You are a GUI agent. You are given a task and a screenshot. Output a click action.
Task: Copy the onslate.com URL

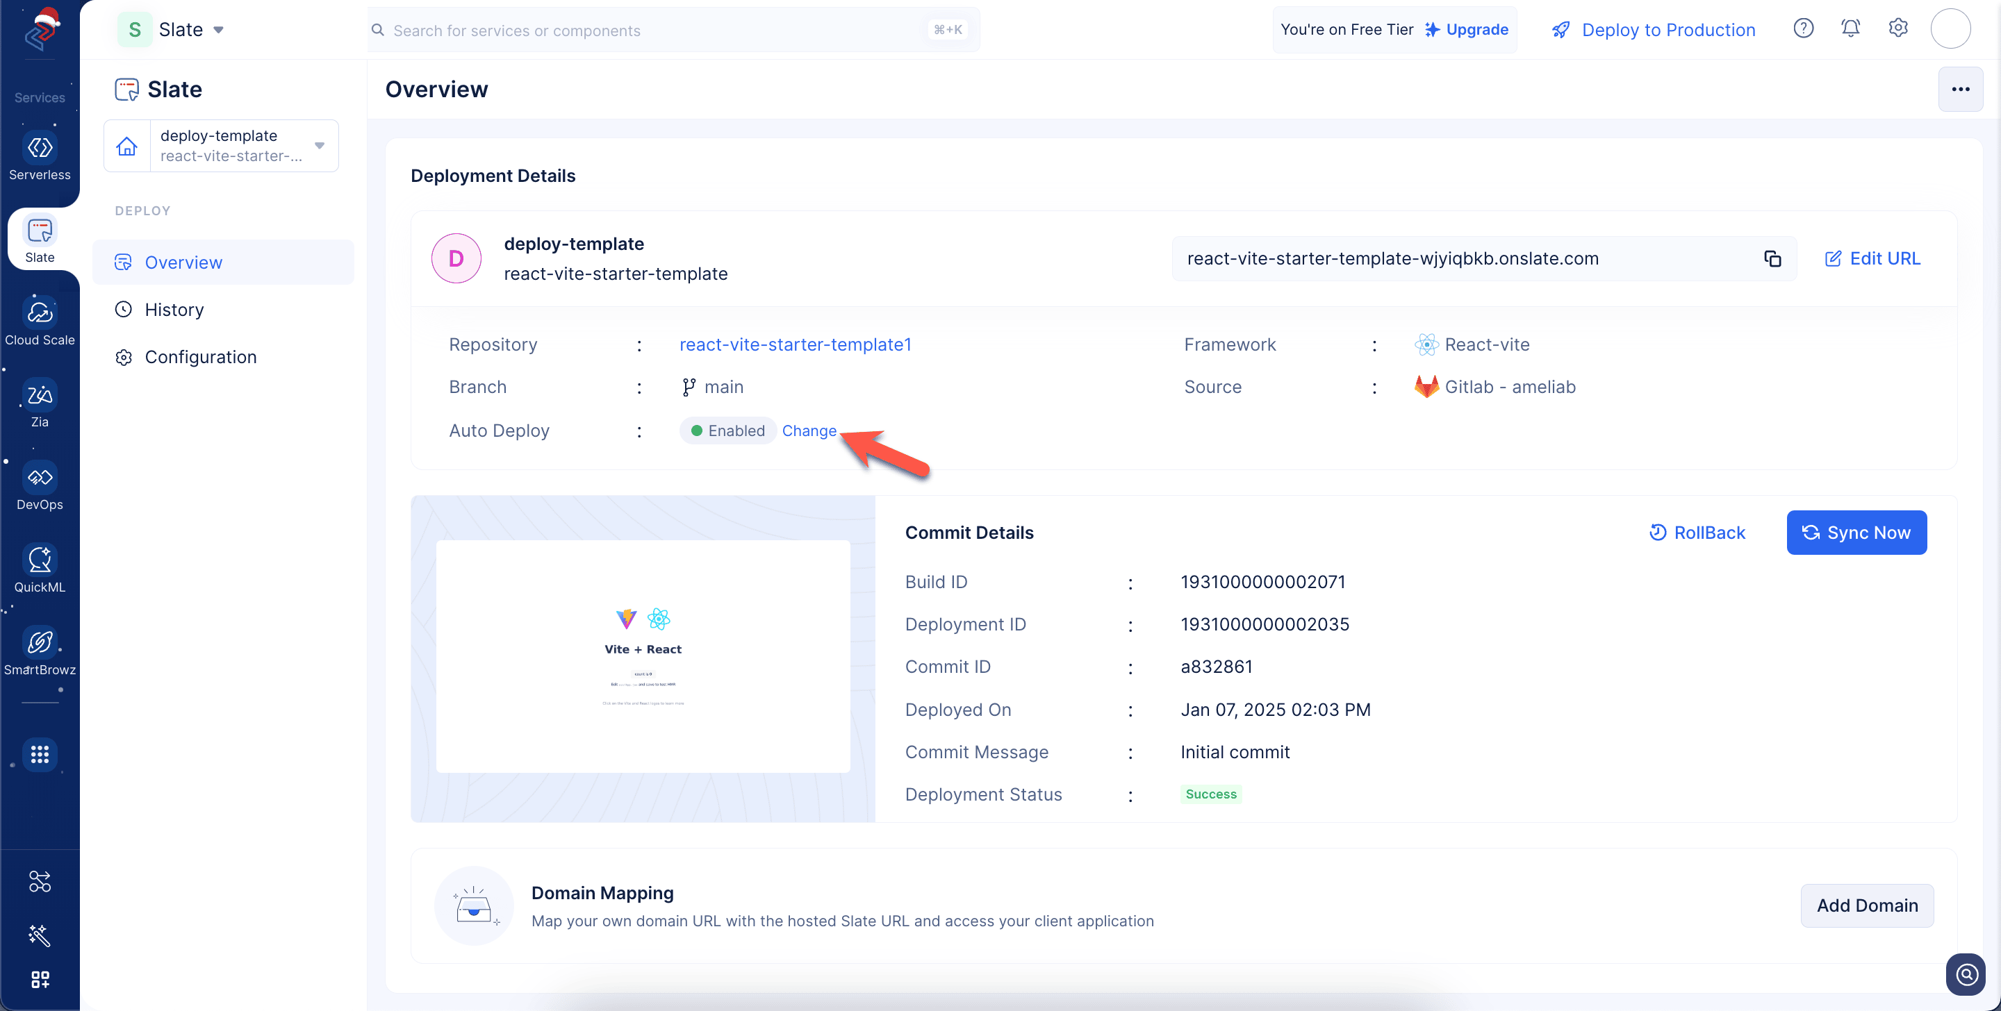pyautogui.click(x=1772, y=258)
